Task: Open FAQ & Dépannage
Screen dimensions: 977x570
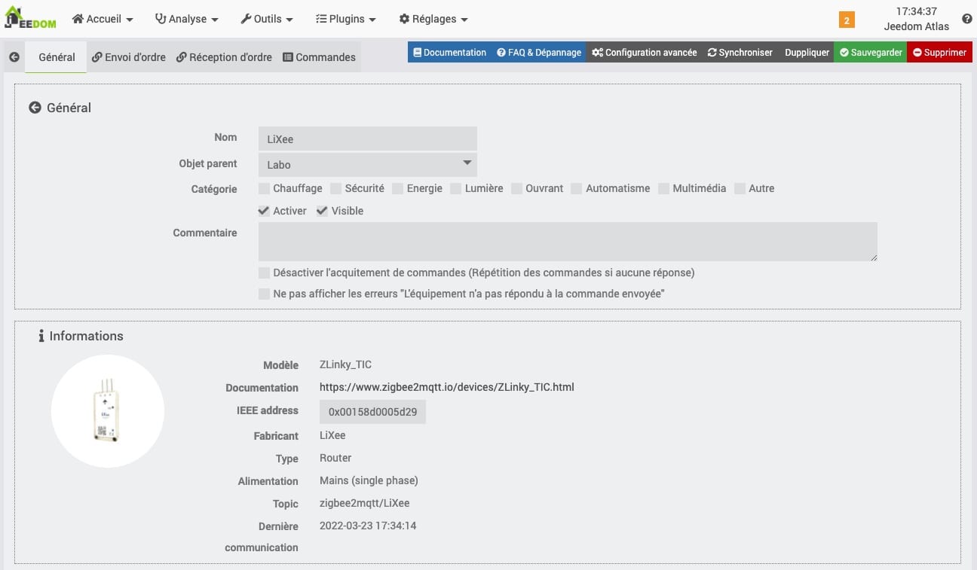Action: [x=539, y=53]
